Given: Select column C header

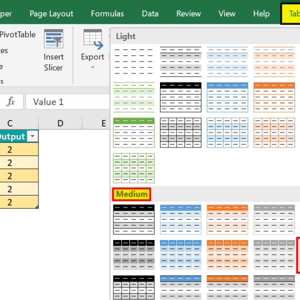Looking at the screenshot, I should [10, 123].
